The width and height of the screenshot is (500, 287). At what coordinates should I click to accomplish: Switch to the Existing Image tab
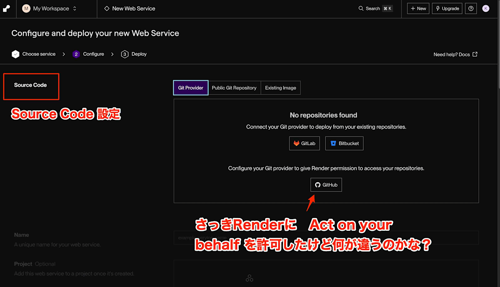click(x=280, y=88)
